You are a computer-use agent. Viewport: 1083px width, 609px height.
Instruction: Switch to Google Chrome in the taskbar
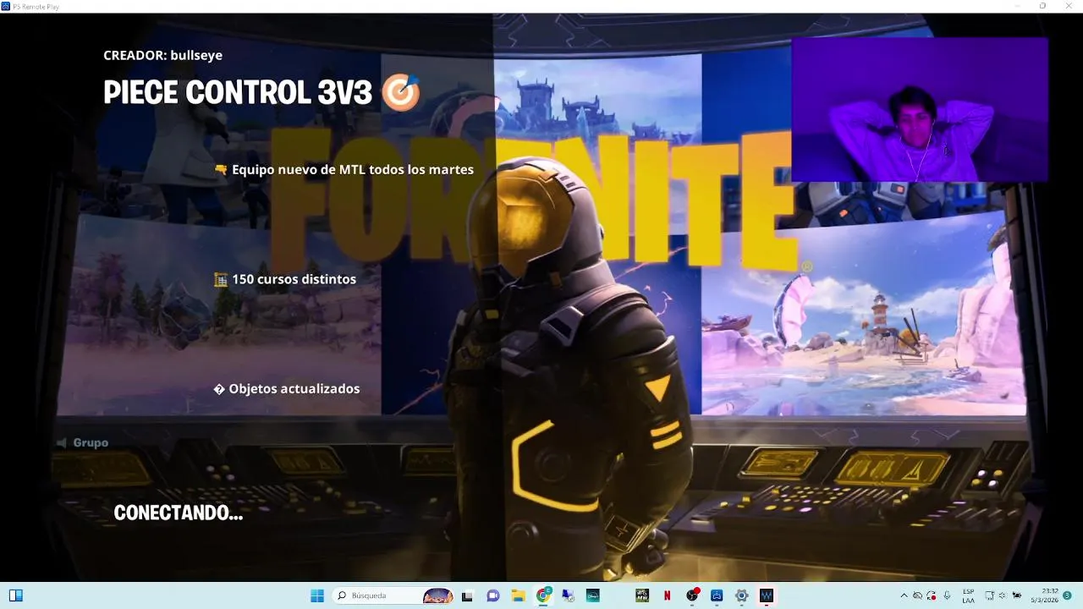point(544,595)
